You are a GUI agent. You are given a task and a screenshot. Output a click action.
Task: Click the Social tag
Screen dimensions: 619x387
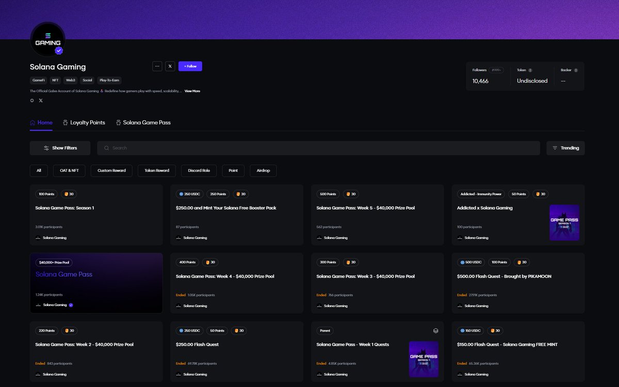(x=87, y=80)
